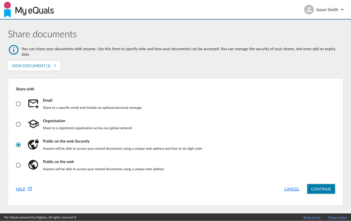Click the chevron on View Document button

click(x=55, y=66)
